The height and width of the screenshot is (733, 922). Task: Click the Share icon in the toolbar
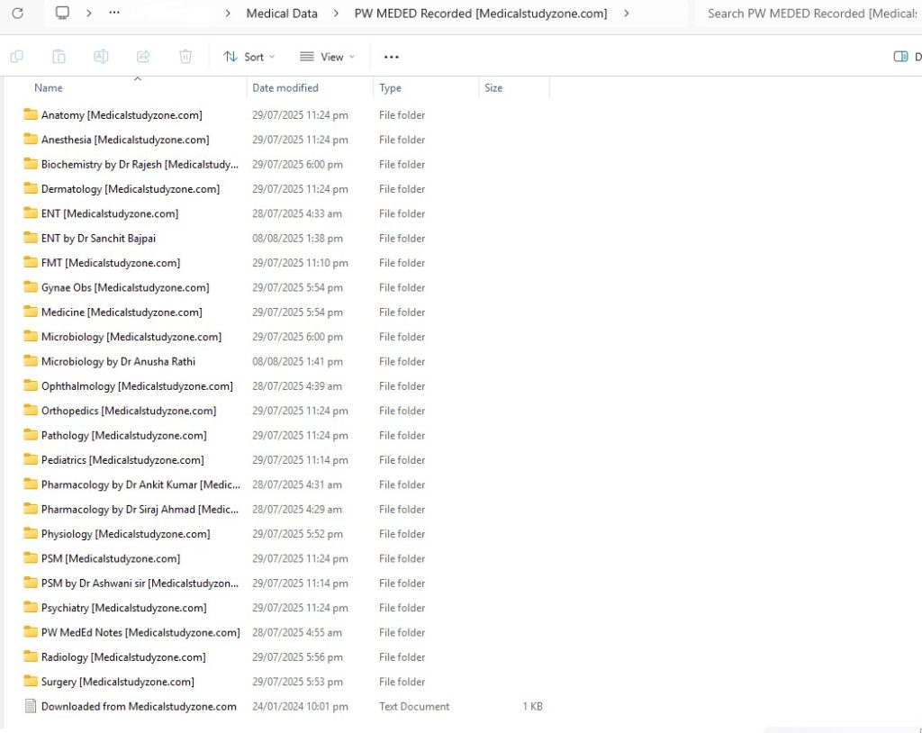coord(143,56)
